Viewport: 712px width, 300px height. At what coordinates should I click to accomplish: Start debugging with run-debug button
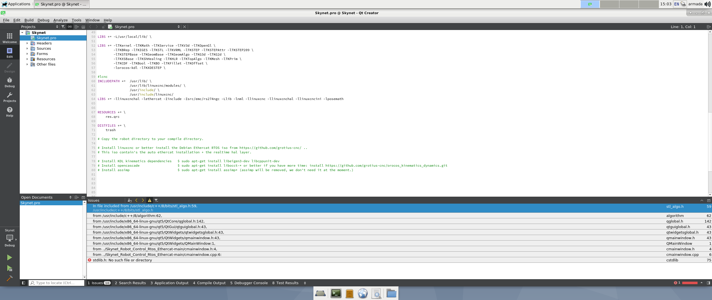point(9,268)
